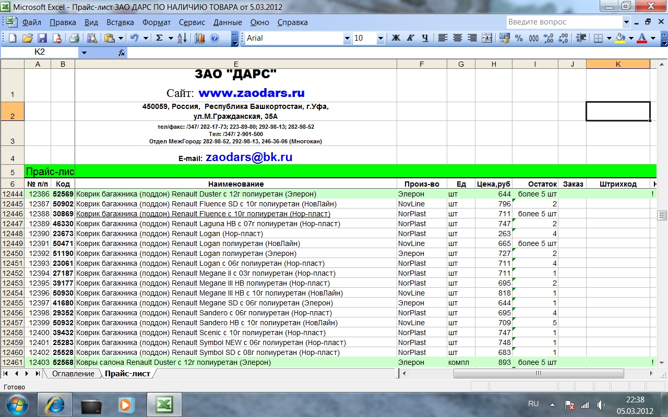Increase decimal places
668x417 pixels.
(x=548, y=38)
